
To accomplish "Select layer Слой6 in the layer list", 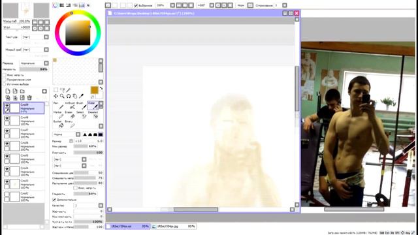I will click(24, 146).
